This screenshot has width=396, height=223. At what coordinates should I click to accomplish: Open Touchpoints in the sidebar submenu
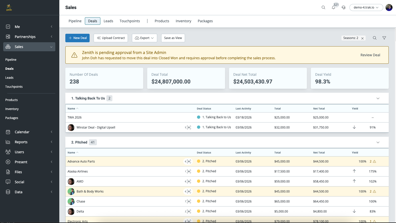tap(14, 87)
